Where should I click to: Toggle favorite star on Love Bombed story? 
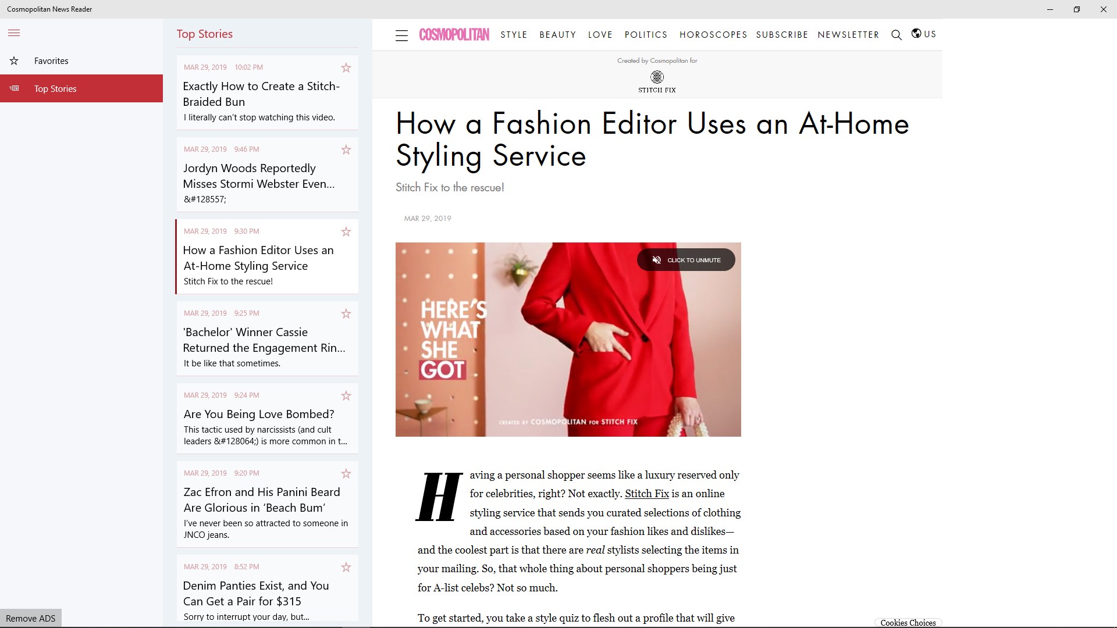pyautogui.click(x=346, y=396)
